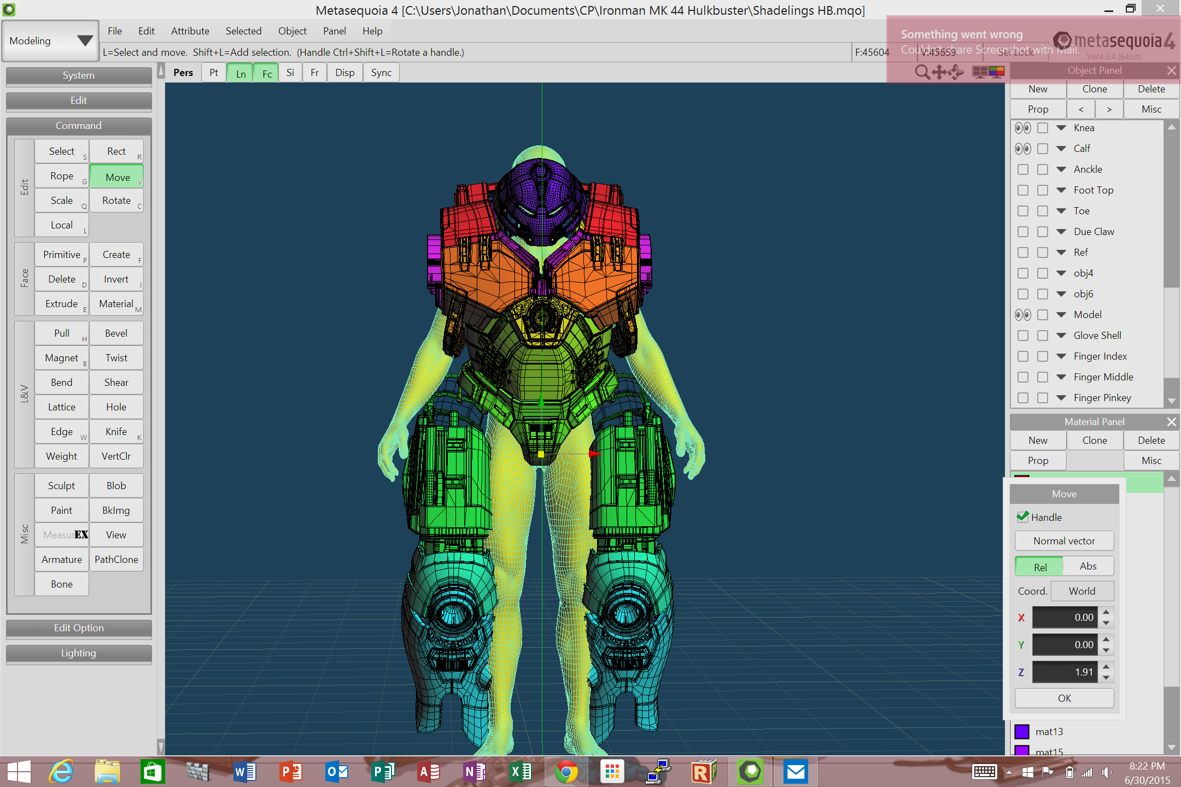Viewport: 1181px width, 787px height.
Task: Click the Object Panel scroll down arrow
Action: [1171, 401]
